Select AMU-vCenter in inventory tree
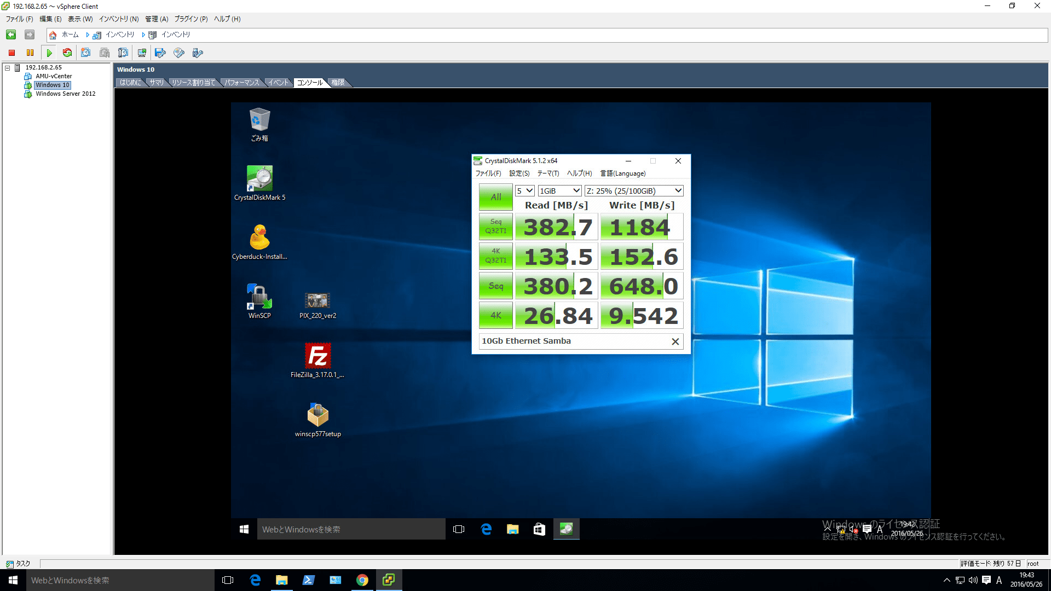 coord(54,77)
